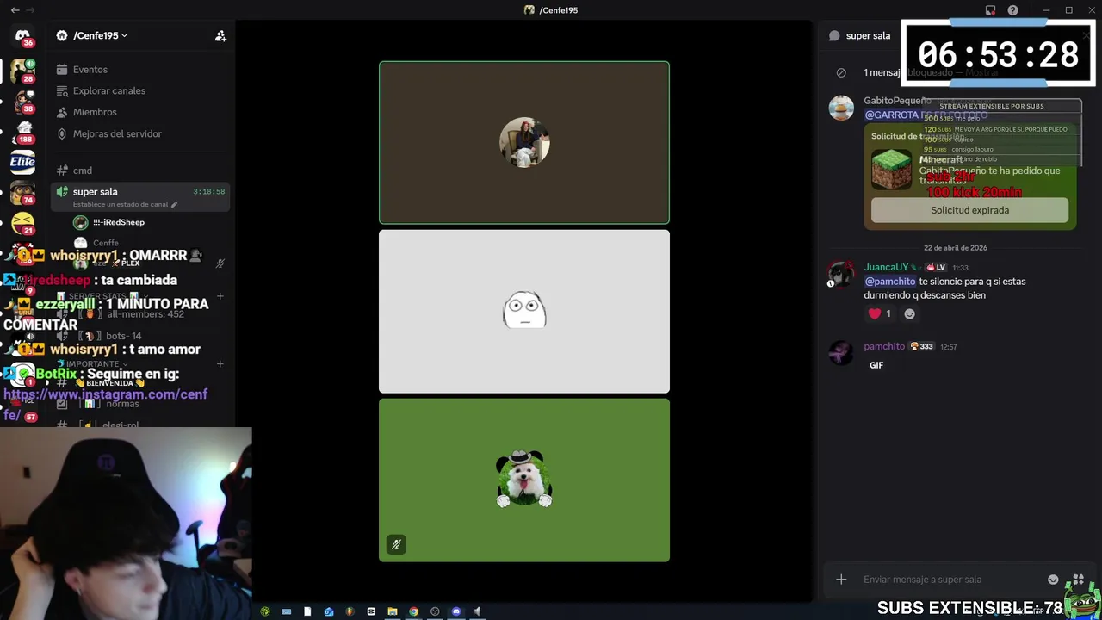Click the blocked message icon

[x=841, y=73]
